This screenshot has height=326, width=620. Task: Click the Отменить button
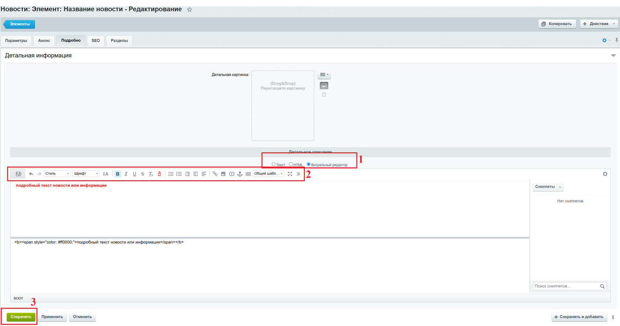pyautogui.click(x=82, y=317)
